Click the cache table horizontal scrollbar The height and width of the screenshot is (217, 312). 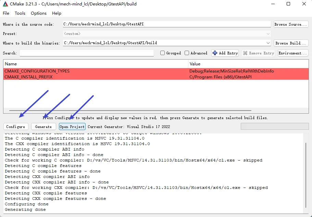[130, 111]
